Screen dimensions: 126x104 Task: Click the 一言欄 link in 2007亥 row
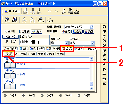coord(21,74)
